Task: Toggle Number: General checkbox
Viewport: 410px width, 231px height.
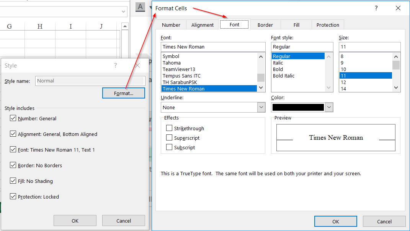Action: (13, 118)
